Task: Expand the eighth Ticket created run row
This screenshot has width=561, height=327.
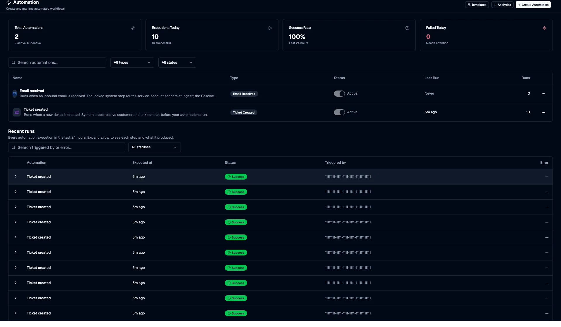Action: [x=16, y=283]
